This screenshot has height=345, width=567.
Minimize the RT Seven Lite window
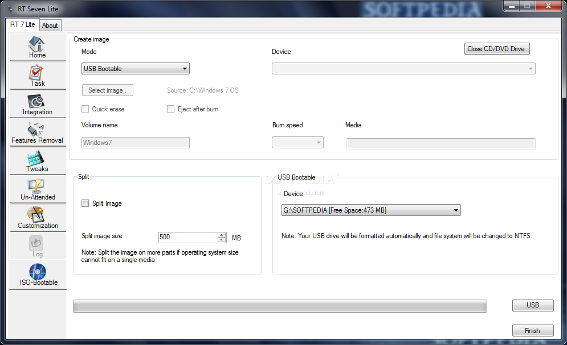[x=512, y=6]
